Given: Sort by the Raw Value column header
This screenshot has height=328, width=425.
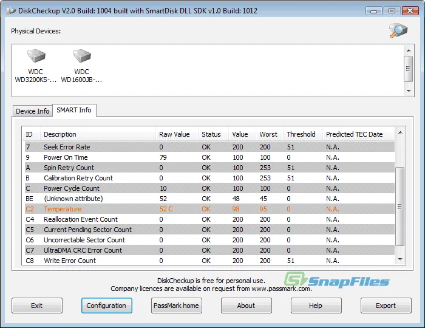Looking at the screenshot, I should pyautogui.click(x=177, y=134).
